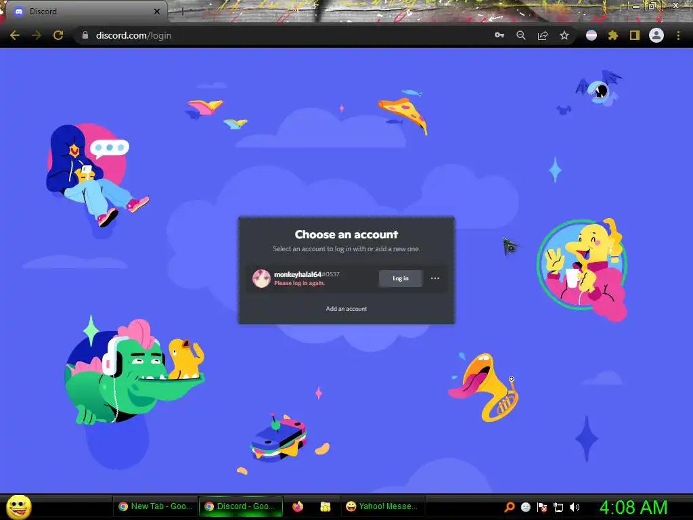Click the padlock site info icon

85,35
